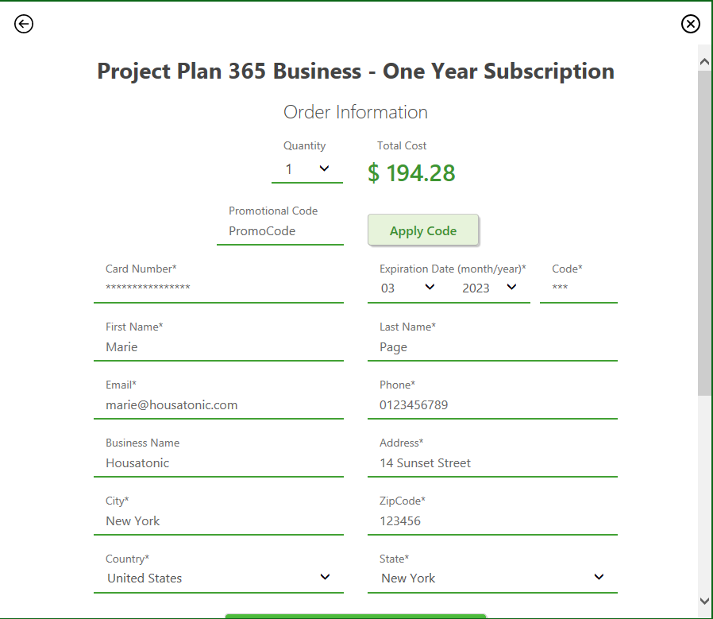Click the ZipCode field
The width and height of the screenshot is (713, 619).
[492, 520]
